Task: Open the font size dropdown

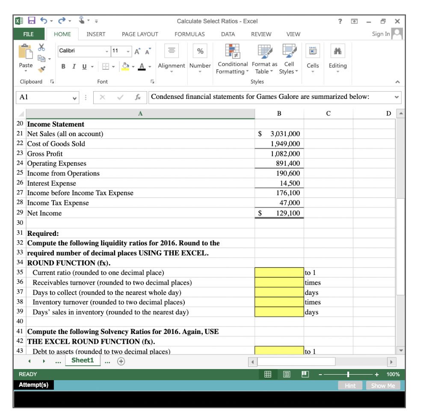Action: [127, 51]
